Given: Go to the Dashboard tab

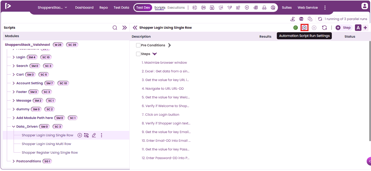Looking at the screenshot, I should (x=84, y=8).
